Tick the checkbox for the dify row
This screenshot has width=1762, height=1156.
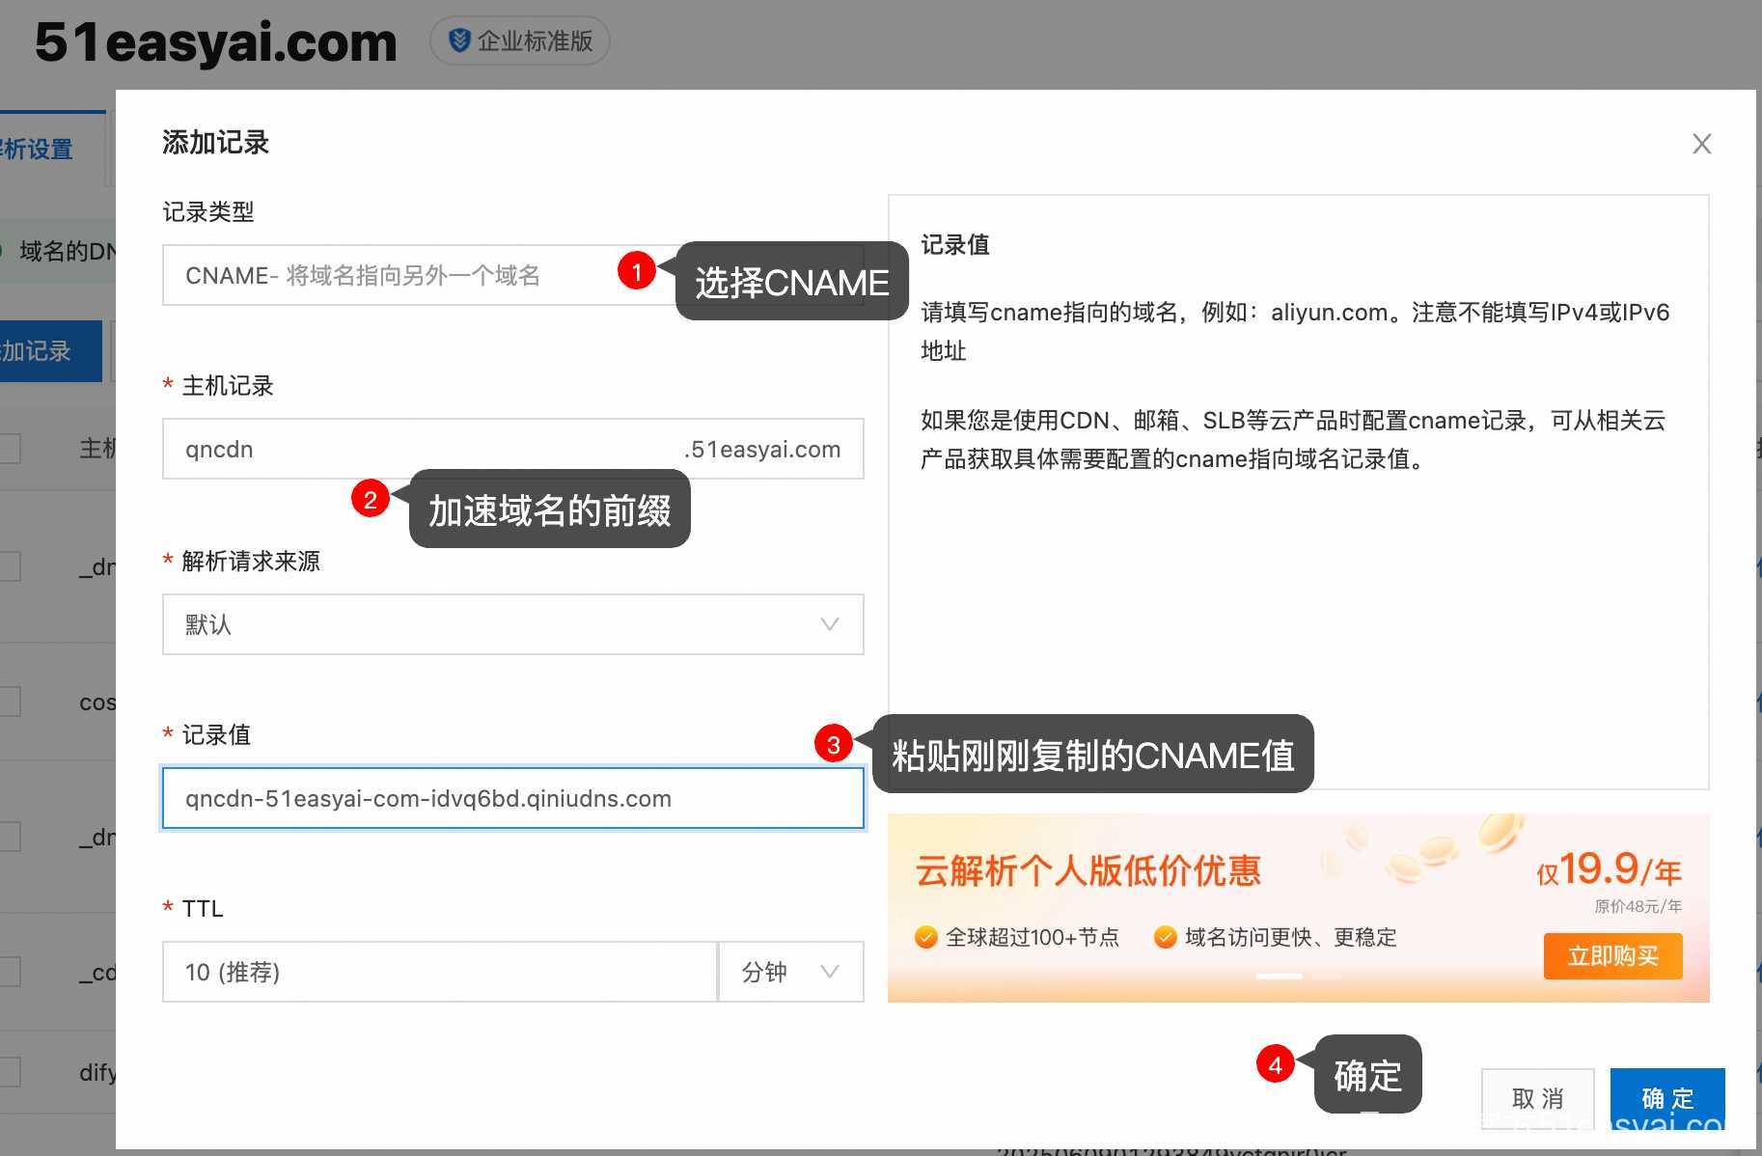coord(9,1072)
